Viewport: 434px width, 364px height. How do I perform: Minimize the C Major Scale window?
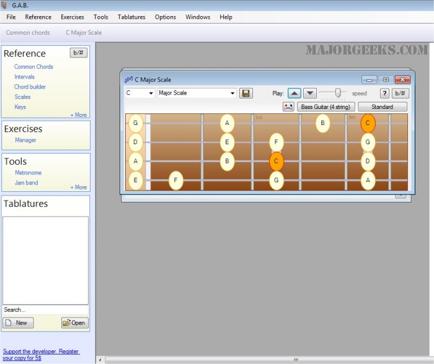[369, 80]
